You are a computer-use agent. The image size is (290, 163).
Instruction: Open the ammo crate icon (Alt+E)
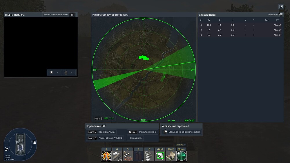[x=171, y=156]
